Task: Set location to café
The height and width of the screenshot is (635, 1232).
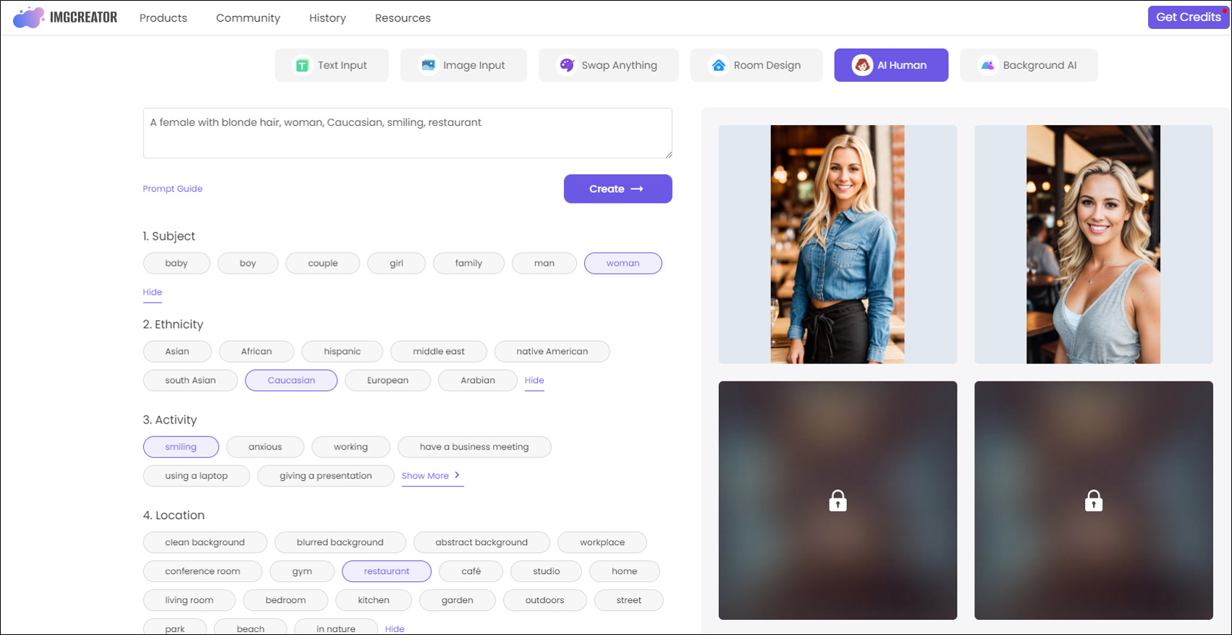Action: coord(471,572)
